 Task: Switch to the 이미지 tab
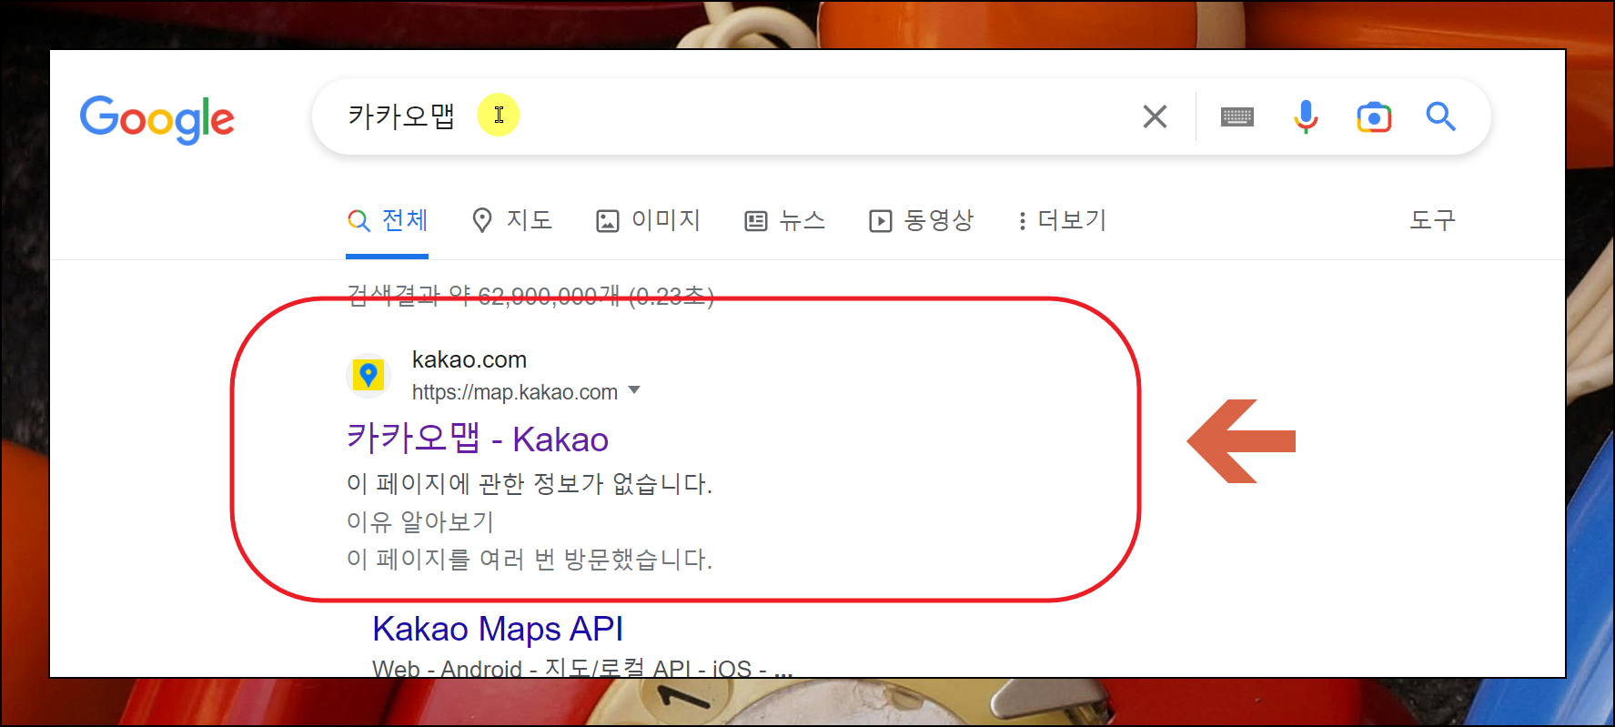(648, 220)
